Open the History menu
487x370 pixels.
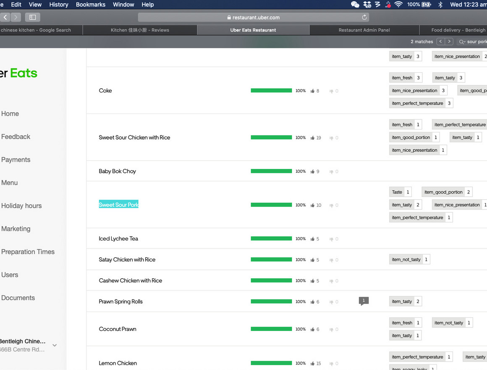pos(59,4)
